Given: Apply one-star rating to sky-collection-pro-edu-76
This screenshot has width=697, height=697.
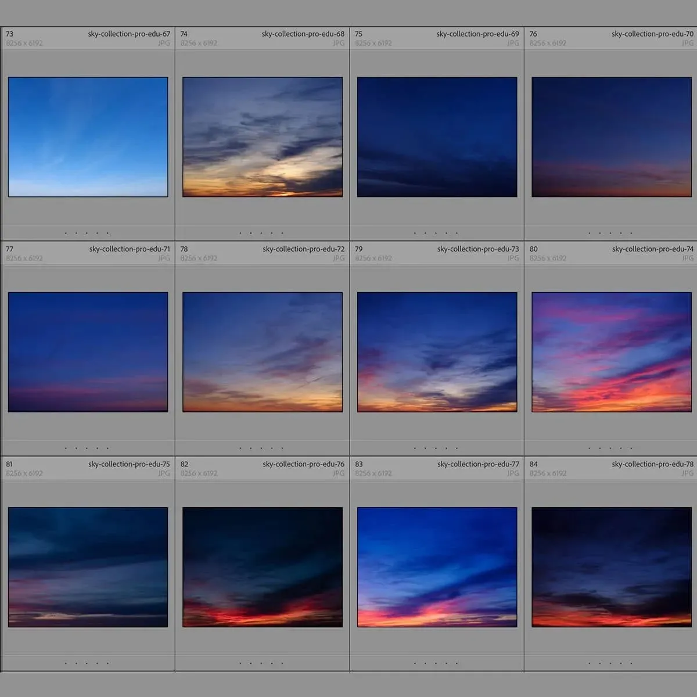Looking at the screenshot, I should 240,663.
